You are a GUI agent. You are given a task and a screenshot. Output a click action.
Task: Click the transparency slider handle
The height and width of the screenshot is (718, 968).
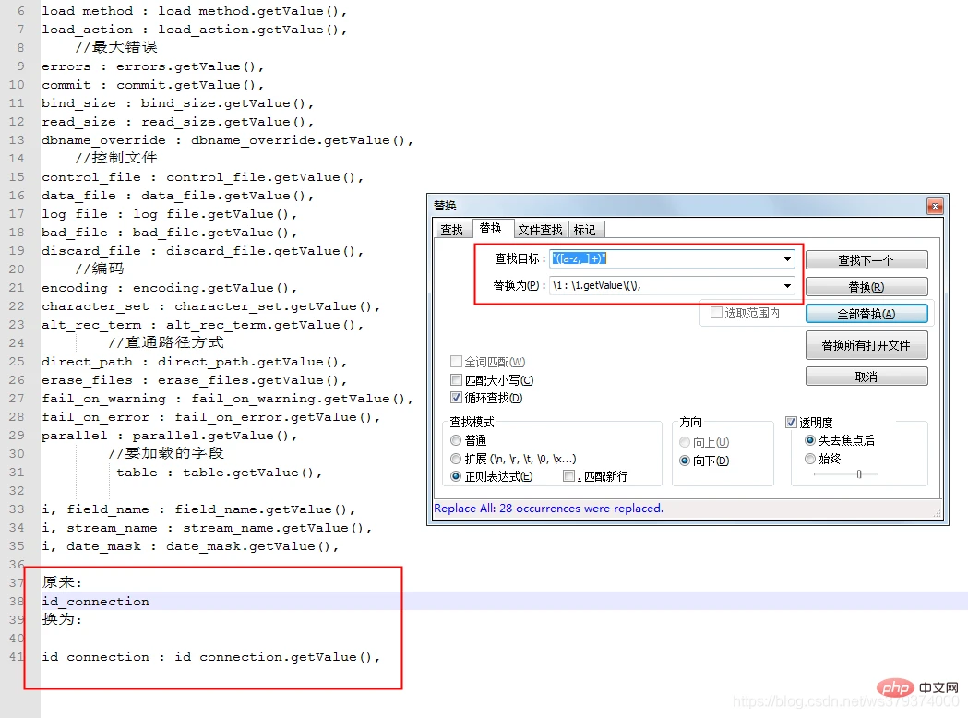859,473
